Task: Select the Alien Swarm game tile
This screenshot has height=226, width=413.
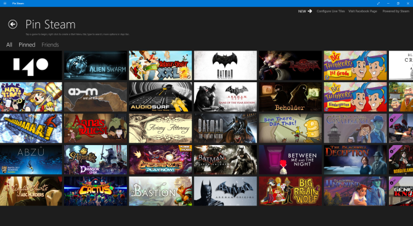Action: point(96,65)
